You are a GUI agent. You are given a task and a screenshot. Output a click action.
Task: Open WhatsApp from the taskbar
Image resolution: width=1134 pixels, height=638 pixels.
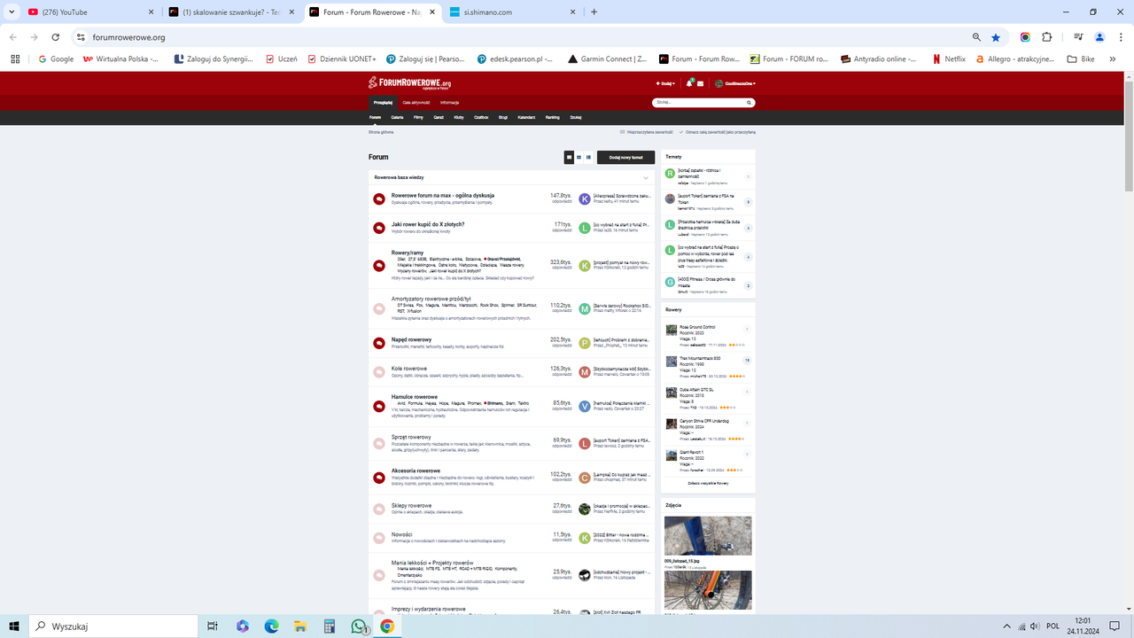(x=359, y=626)
